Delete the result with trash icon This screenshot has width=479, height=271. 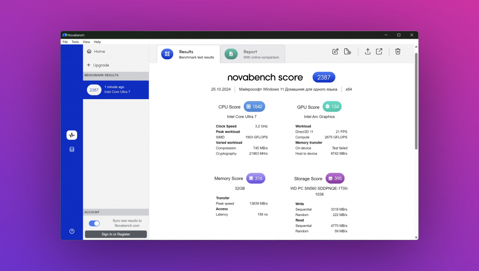(x=398, y=51)
